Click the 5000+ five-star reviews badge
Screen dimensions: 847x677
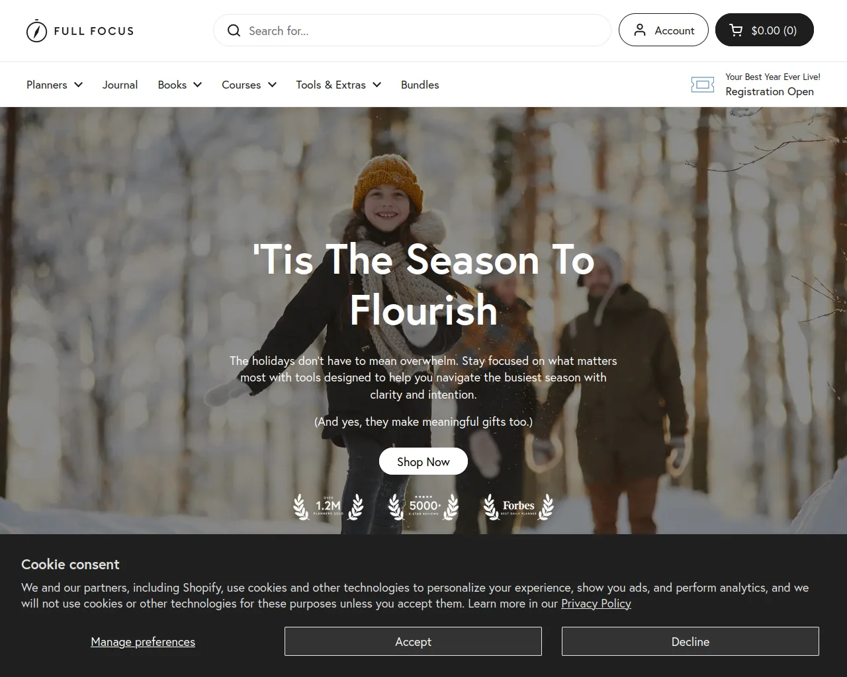coord(423,507)
